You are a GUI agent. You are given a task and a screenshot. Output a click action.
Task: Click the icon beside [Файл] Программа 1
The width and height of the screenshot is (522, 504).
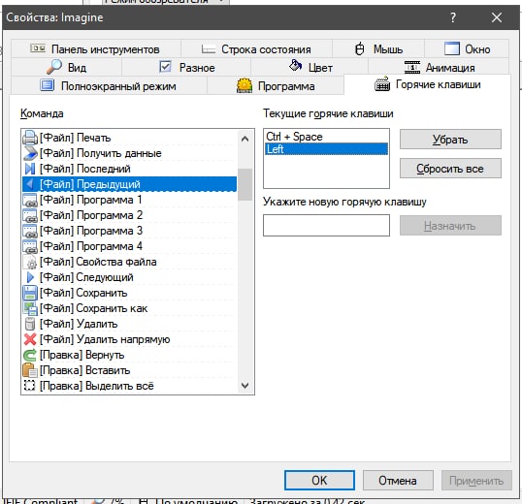[30, 200]
